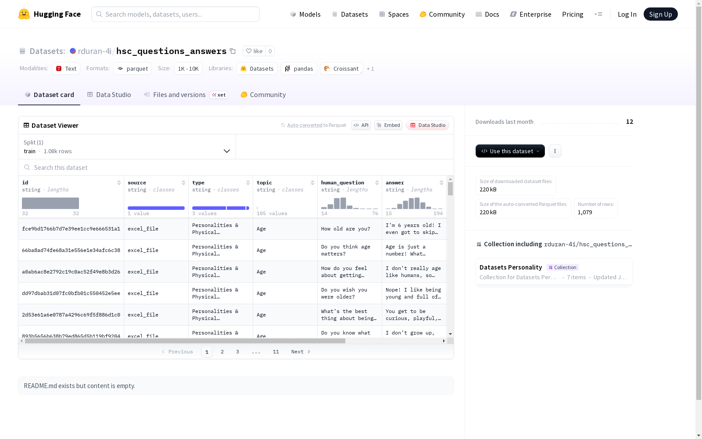Sort by the answer column sort icon
702x439 pixels.
click(x=441, y=183)
